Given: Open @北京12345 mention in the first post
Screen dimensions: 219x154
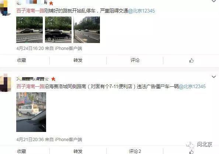Looking at the screenshot, I should [x=141, y=11].
